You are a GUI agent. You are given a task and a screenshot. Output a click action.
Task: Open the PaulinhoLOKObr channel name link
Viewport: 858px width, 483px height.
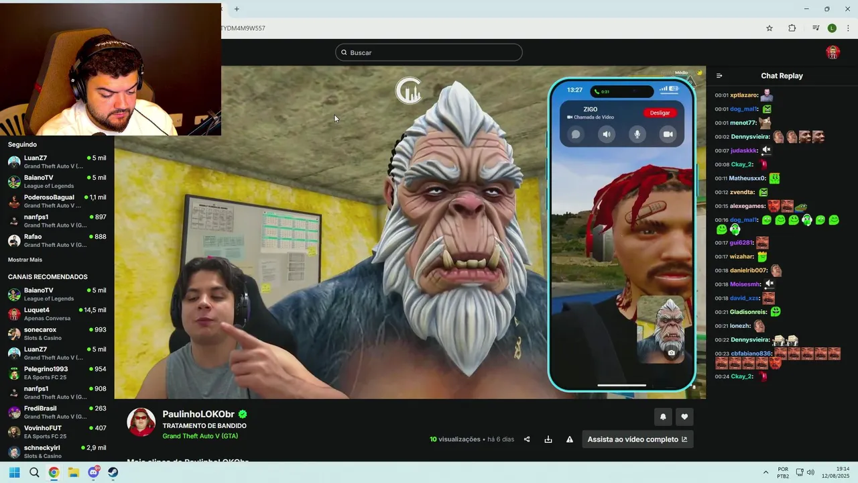coord(198,414)
